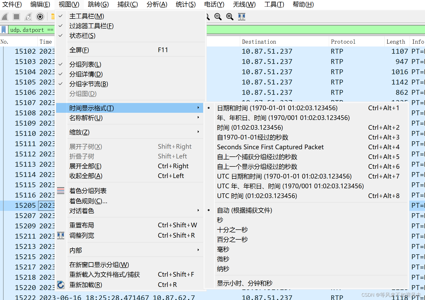Open the 着色规则 dialog
The height and width of the screenshot is (300, 425).
[x=87, y=201]
